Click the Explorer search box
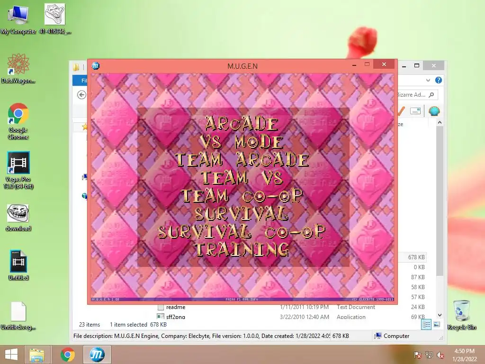This screenshot has height=364, width=485. tap(417, 95)
